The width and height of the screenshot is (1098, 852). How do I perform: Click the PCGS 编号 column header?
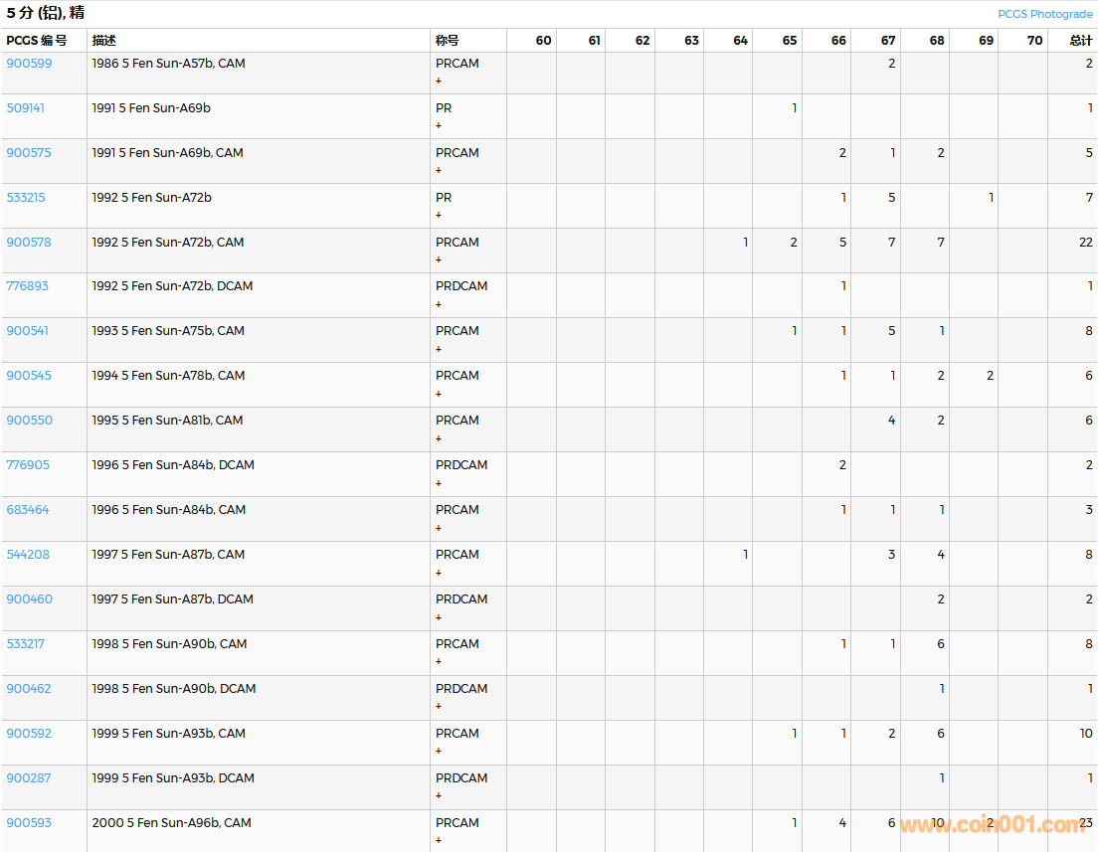[x=37, y=41]
